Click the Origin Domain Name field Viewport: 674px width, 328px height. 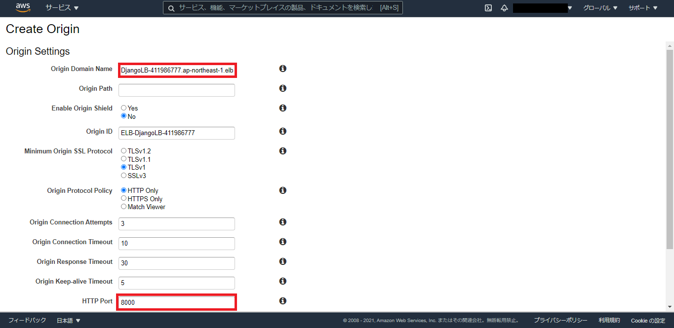pyautogui.click(x=177, y=71)
